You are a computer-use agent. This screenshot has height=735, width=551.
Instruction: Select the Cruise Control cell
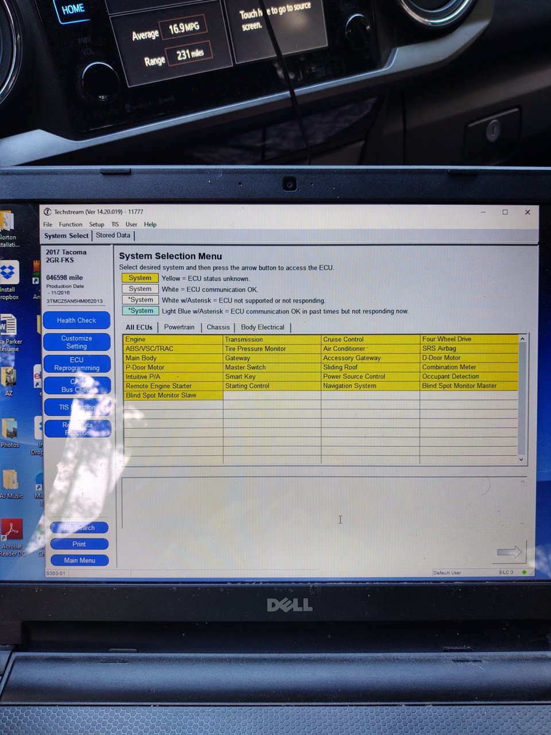point(370,339)
